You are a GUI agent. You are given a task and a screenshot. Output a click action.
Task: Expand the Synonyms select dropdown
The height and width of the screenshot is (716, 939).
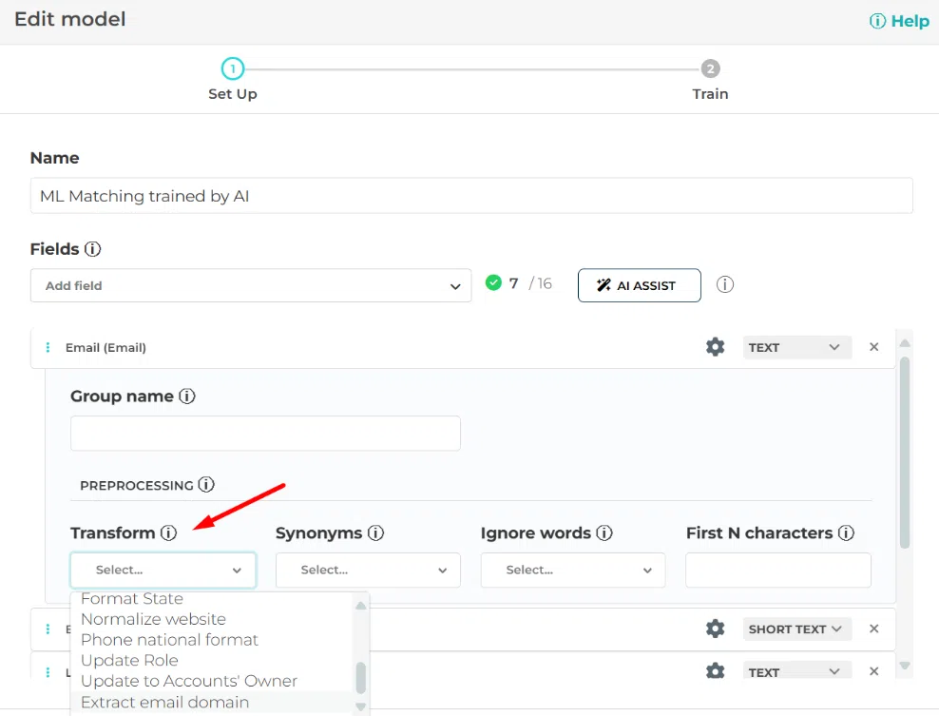click(x=368, y=571)
